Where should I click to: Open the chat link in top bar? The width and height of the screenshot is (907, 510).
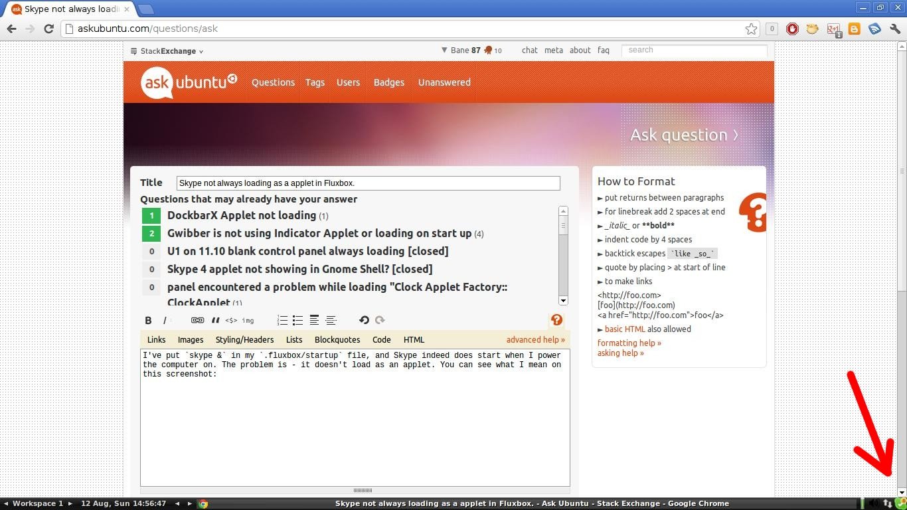(x=530, y=50)
